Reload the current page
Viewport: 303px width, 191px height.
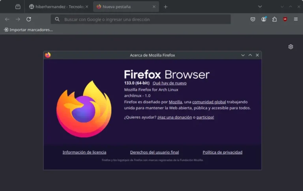point(28,19)
